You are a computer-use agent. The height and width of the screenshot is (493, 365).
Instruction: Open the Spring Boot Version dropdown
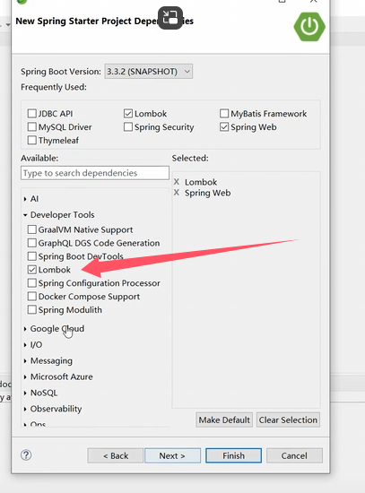click(149, 72)
